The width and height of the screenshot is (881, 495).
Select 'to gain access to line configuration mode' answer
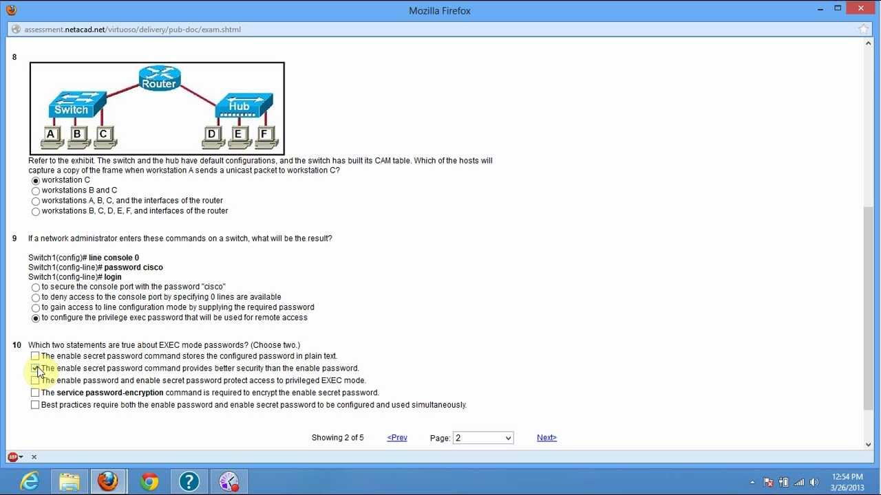point(36,308)
